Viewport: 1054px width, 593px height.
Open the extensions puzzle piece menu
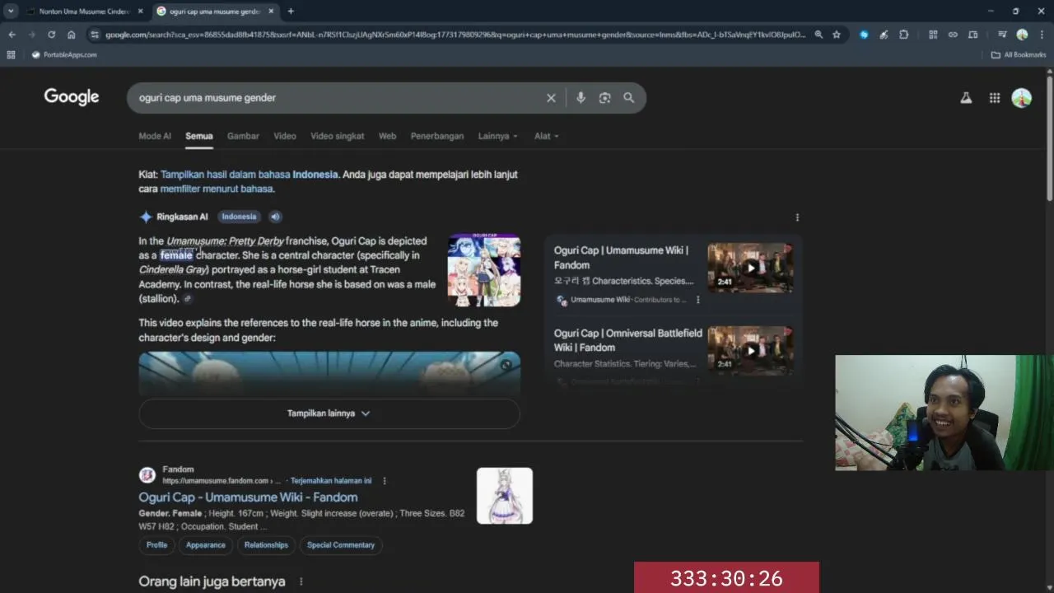click(904, 35)
